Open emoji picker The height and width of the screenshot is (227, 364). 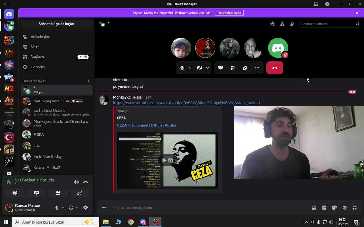344,207
